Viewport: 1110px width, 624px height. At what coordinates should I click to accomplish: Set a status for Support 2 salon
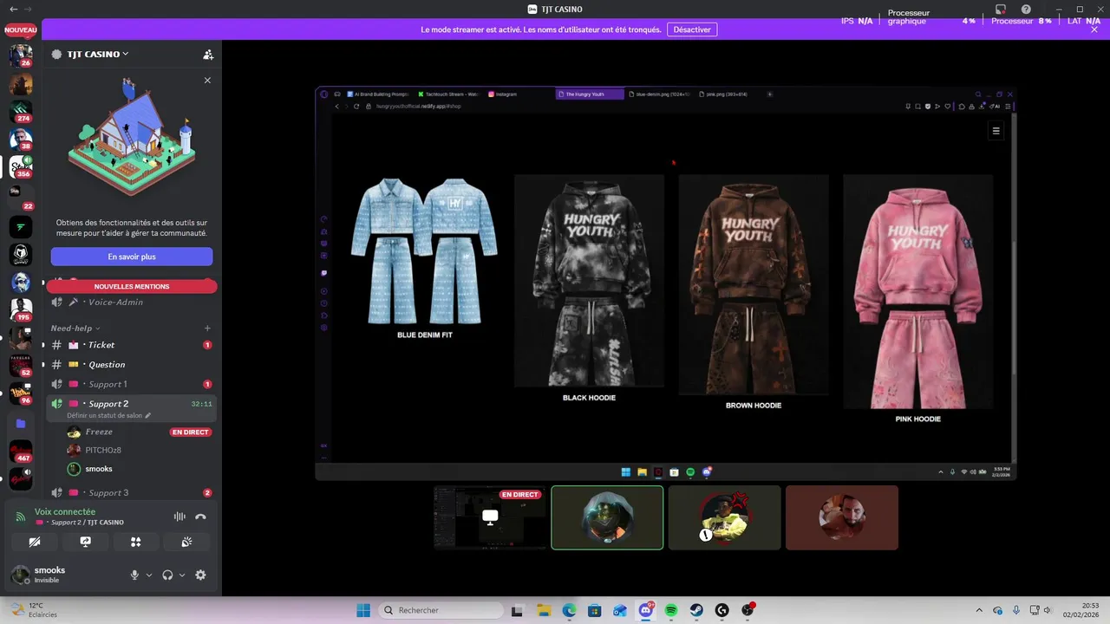(108, 416)
